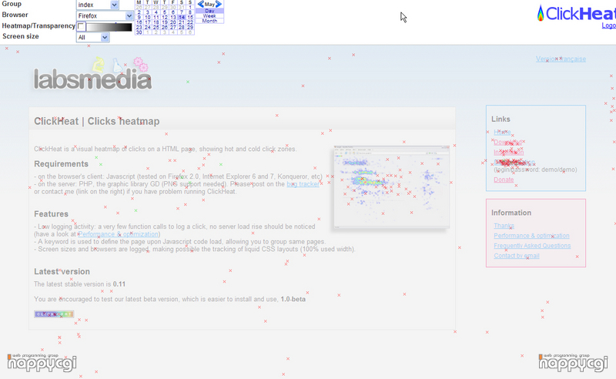Open the Donate link in Links box
The height and width of the screenshot is (379, 616).
(x=504, y=179)
